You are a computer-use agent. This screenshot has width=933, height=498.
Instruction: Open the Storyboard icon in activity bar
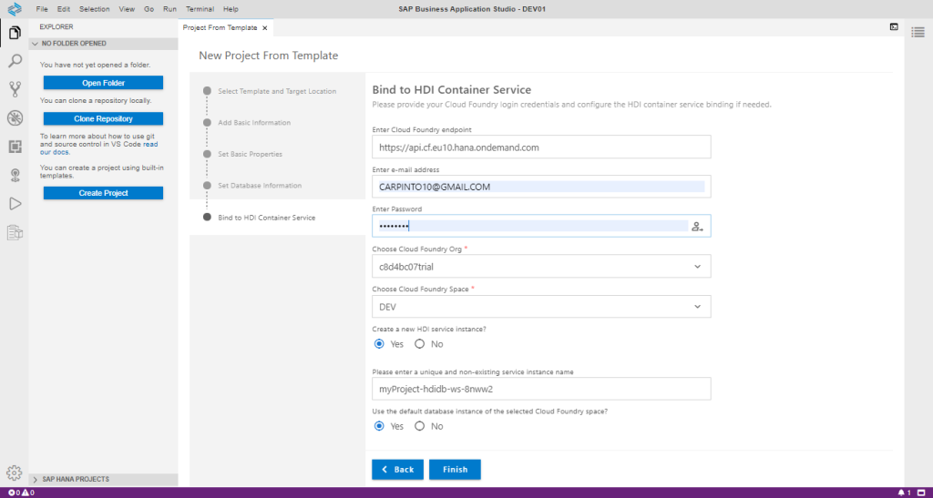pyautogui.click(x=15, y=232)
